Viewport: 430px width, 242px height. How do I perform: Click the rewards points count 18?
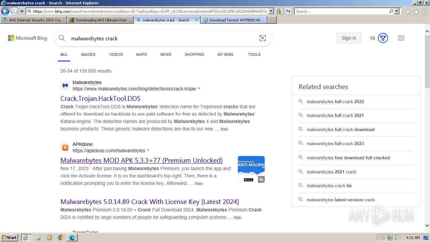[x=372, y=38]
